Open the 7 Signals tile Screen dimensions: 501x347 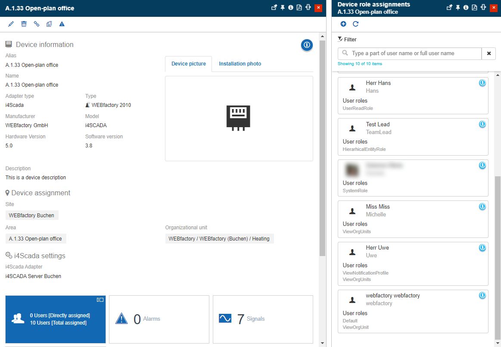coord(263,319)
